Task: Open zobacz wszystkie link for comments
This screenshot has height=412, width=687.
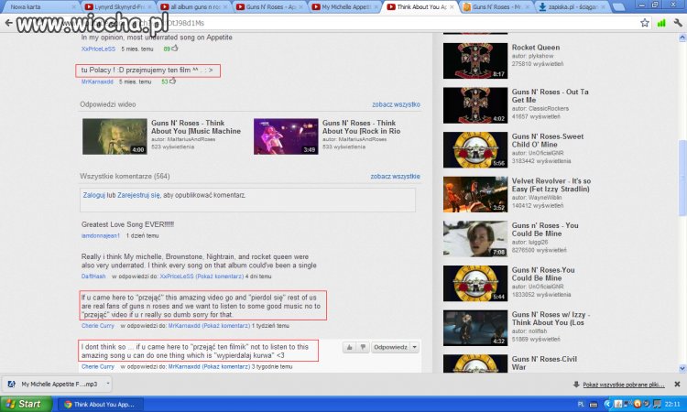Action: pos(395,176)
